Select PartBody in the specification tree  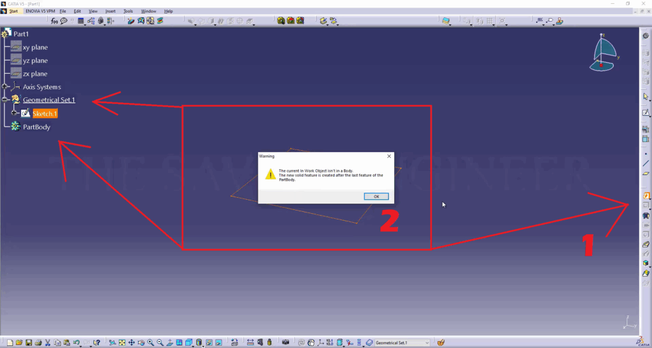click(36, 127)
